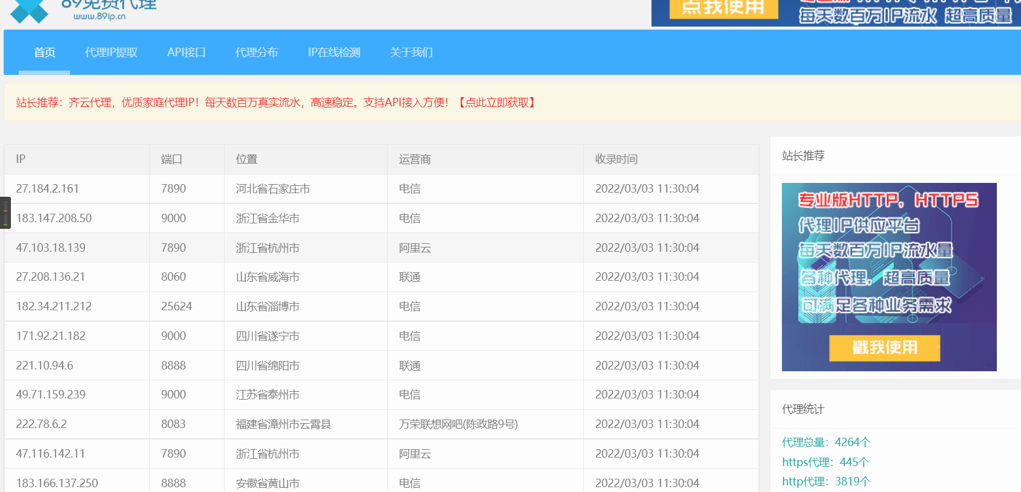The width and height of the screenshot is (1021, 492).
Task: Go to the API接口 page
Action: pyautogui.click(x=187, y=53)
